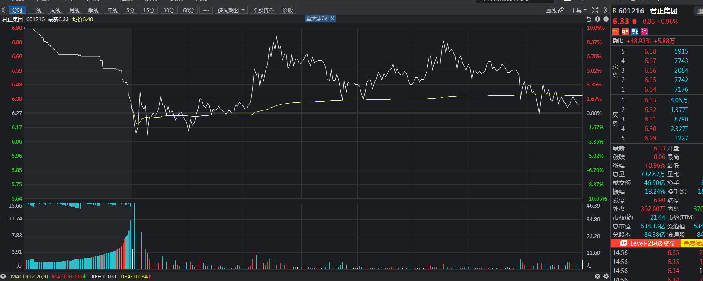Remove the MACD indicator with the X icon
Image resolution: width=703 pixels, height=281 pixels.
597,276
